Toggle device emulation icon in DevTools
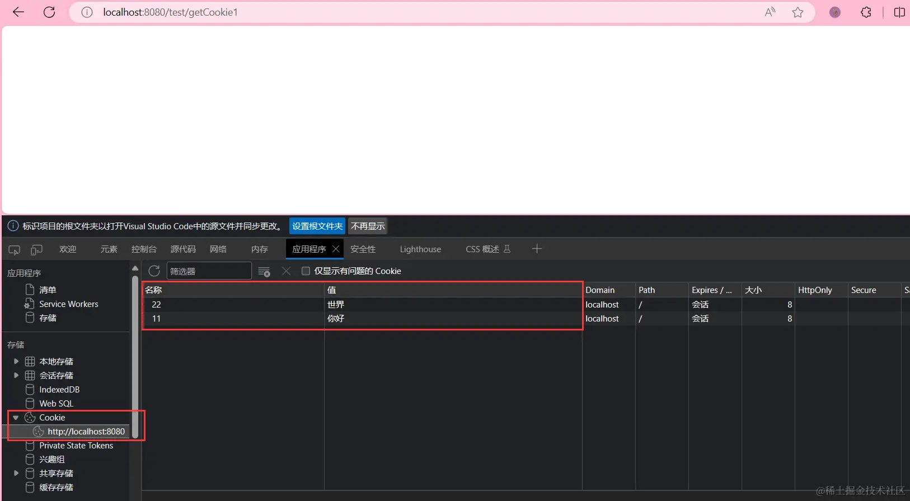Screen dimensions: 910x501 coord(36,249)
